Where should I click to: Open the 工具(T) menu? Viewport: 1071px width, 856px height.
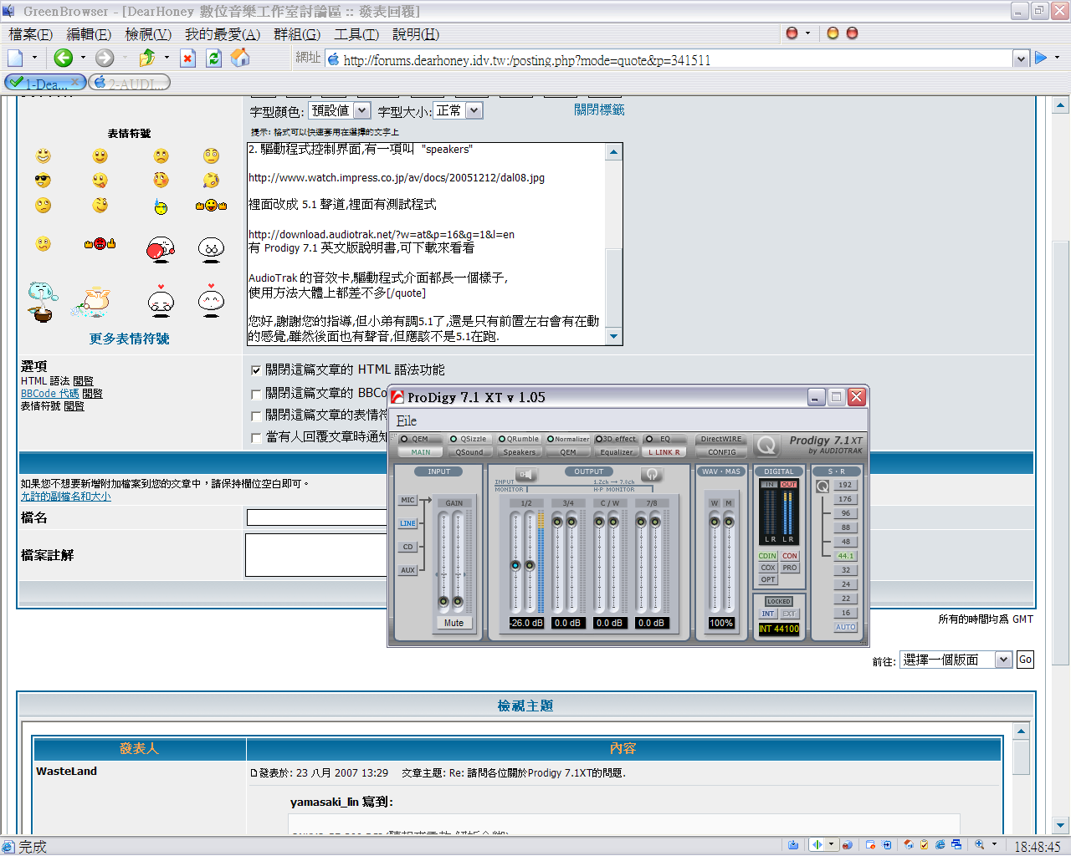[x=356, y=34]
